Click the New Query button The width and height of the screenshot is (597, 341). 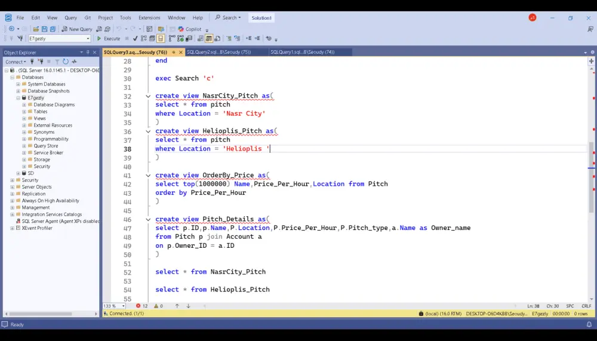click(x=77, y=29)
